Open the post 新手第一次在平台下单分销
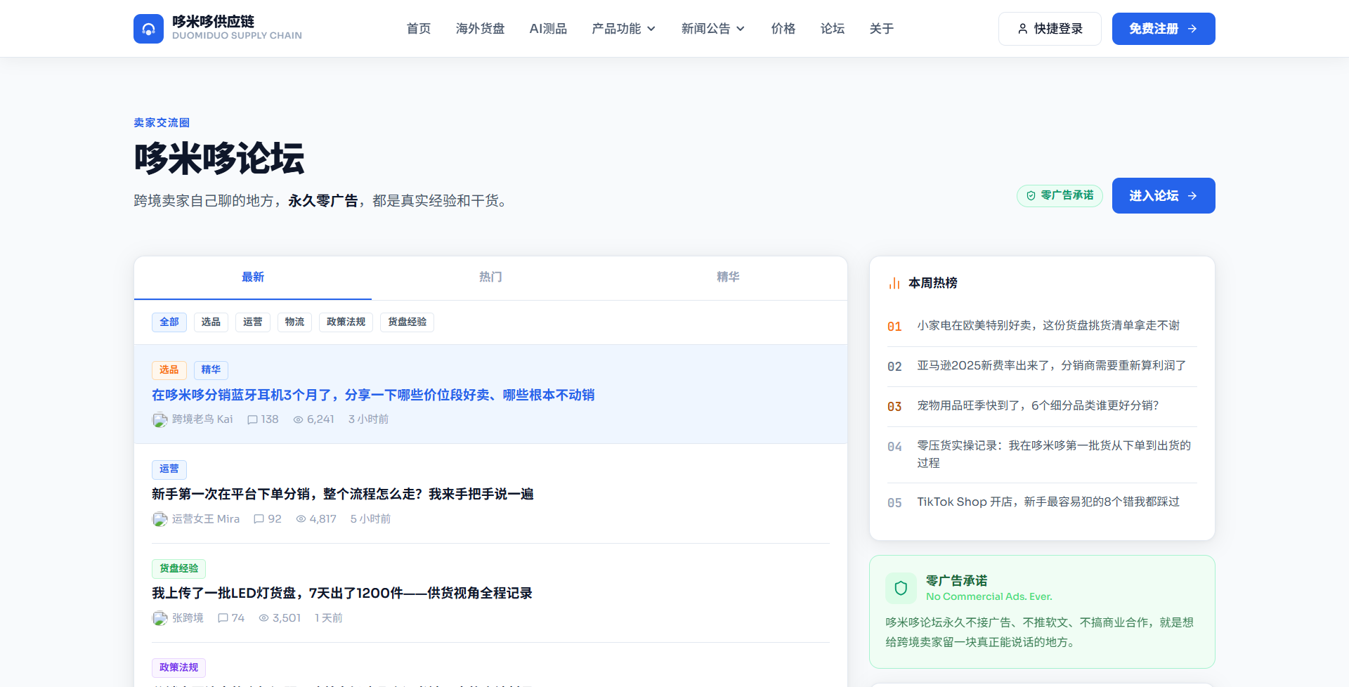The width and height of the screenshot is (1349, 687). click(x=343, y=495)
